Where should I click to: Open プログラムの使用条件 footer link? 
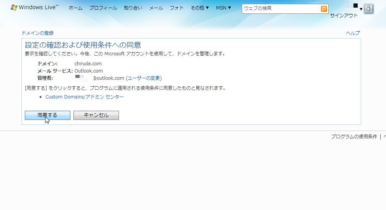tap(354, 137)
